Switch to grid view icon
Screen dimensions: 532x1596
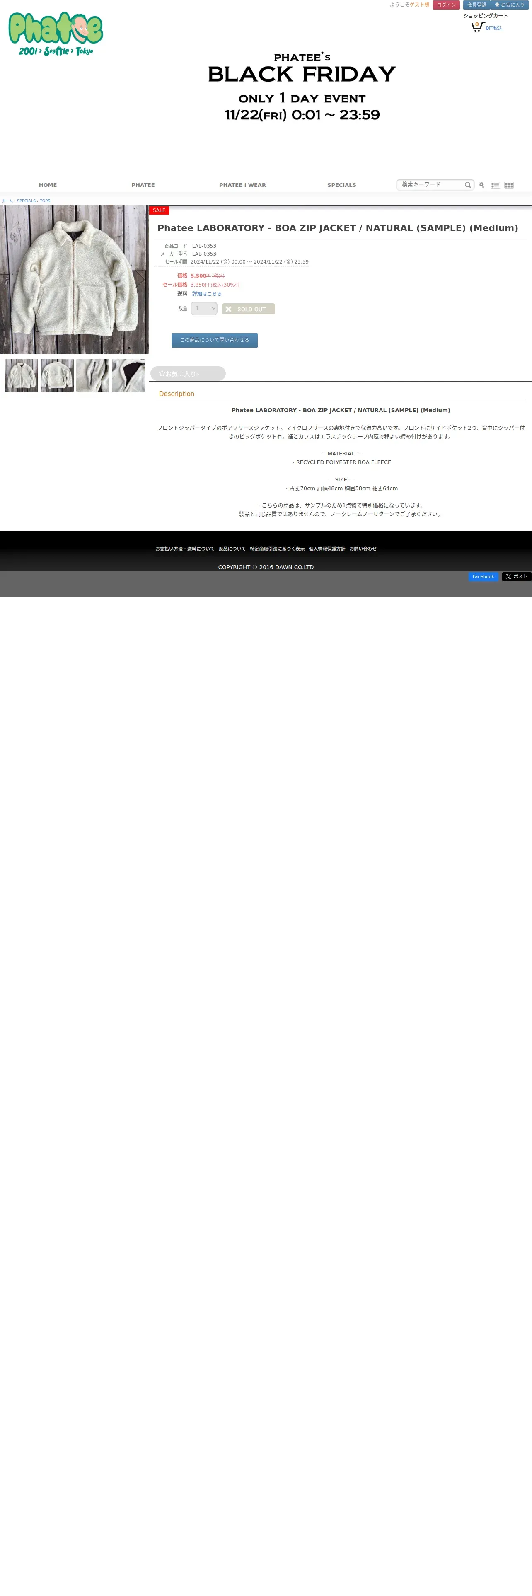[509, 185]
